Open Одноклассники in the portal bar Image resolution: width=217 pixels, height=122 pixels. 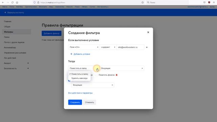click(x=31, y=7)
